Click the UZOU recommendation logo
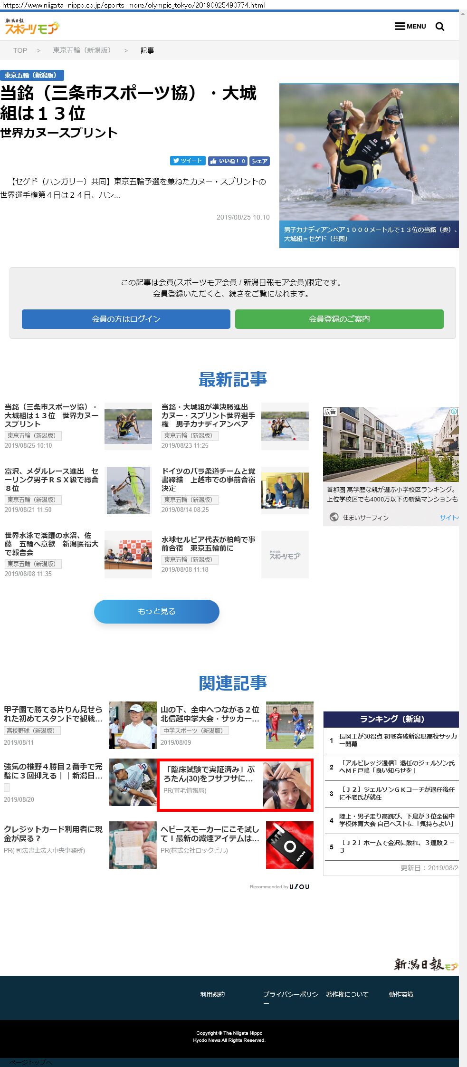Image resolution: width=467 pixels, height=1067 pixels. click(x=299, y=887)
